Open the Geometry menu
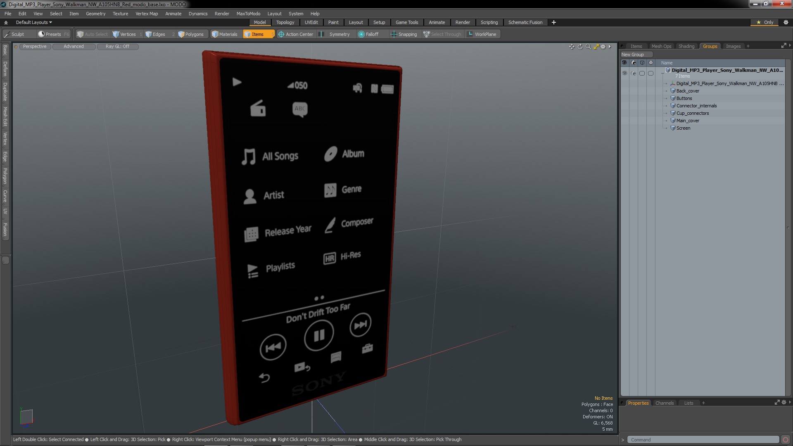 point(95,14)
